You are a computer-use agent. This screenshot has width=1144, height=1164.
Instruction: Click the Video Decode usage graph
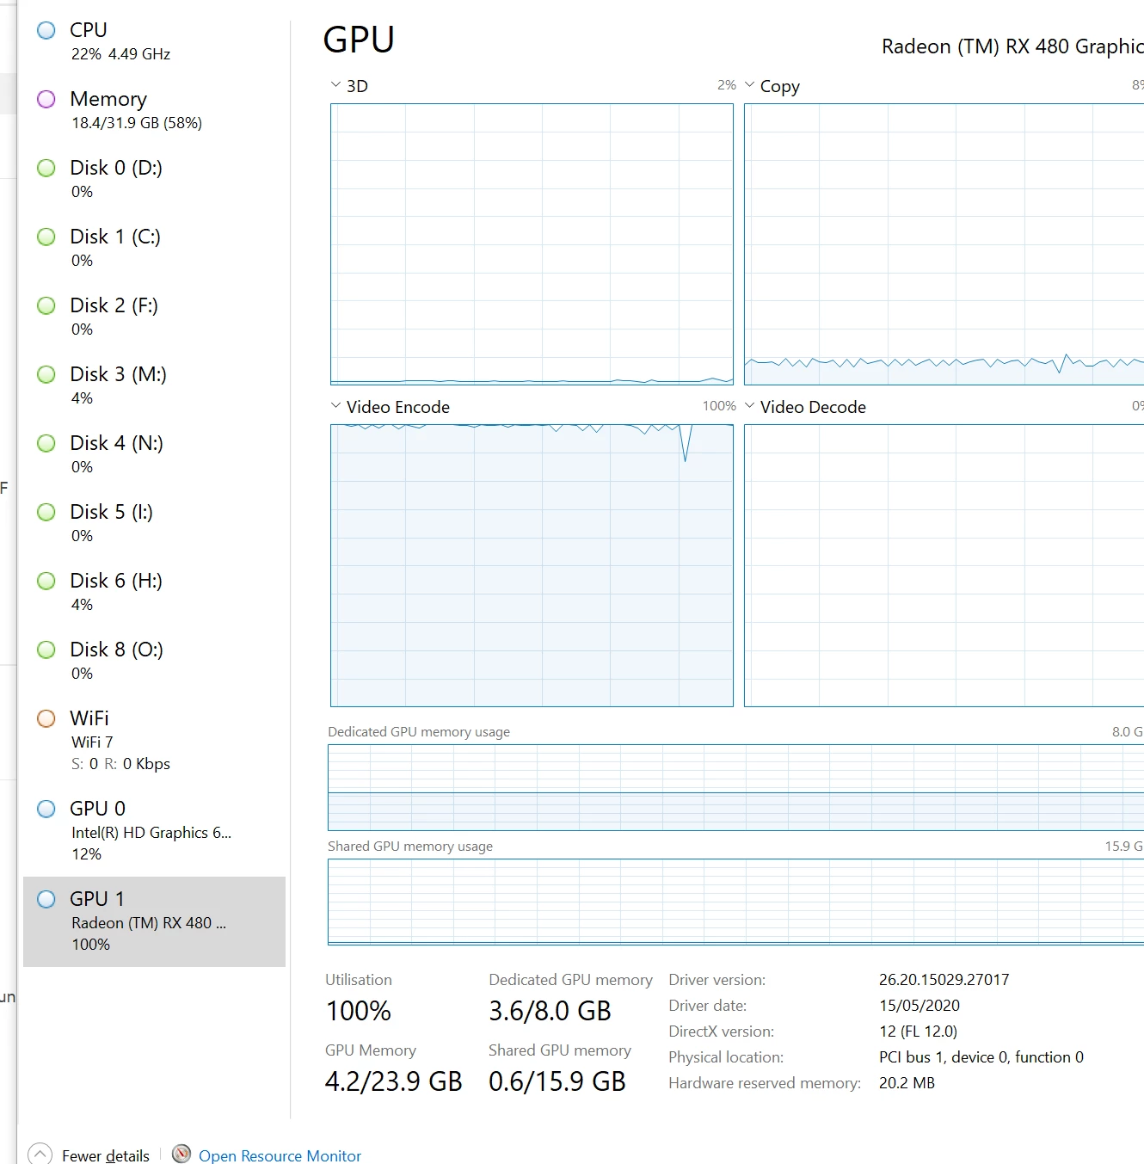944,565
